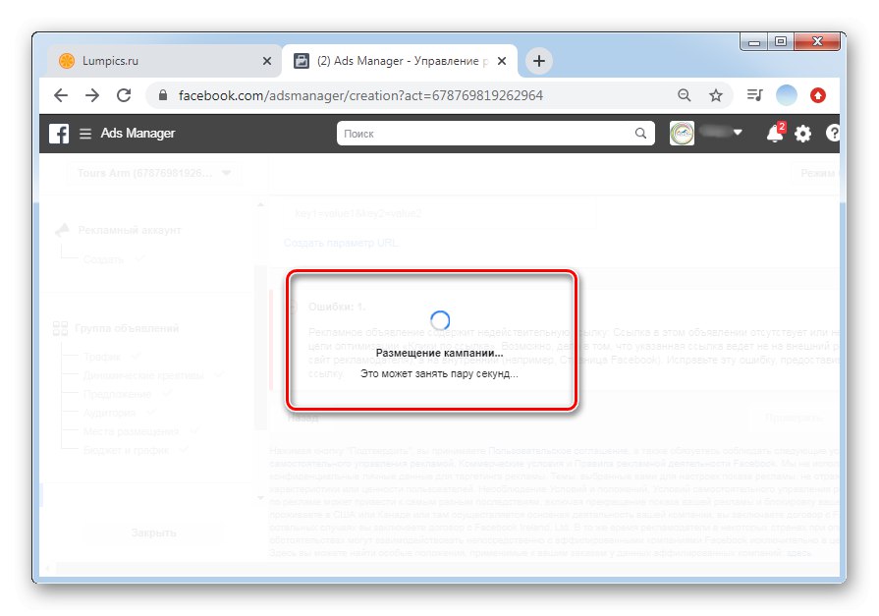Open the media control playlist icon
Image resolution: width=879 pixels, height=616 pixels.
pyautogui.click(x=754, y=95)
